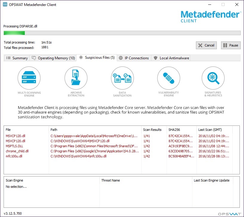Viewport: 244px width, 217px height.
Task: Select the Suspicious Files (5) tab
Action: click(97, 58)
